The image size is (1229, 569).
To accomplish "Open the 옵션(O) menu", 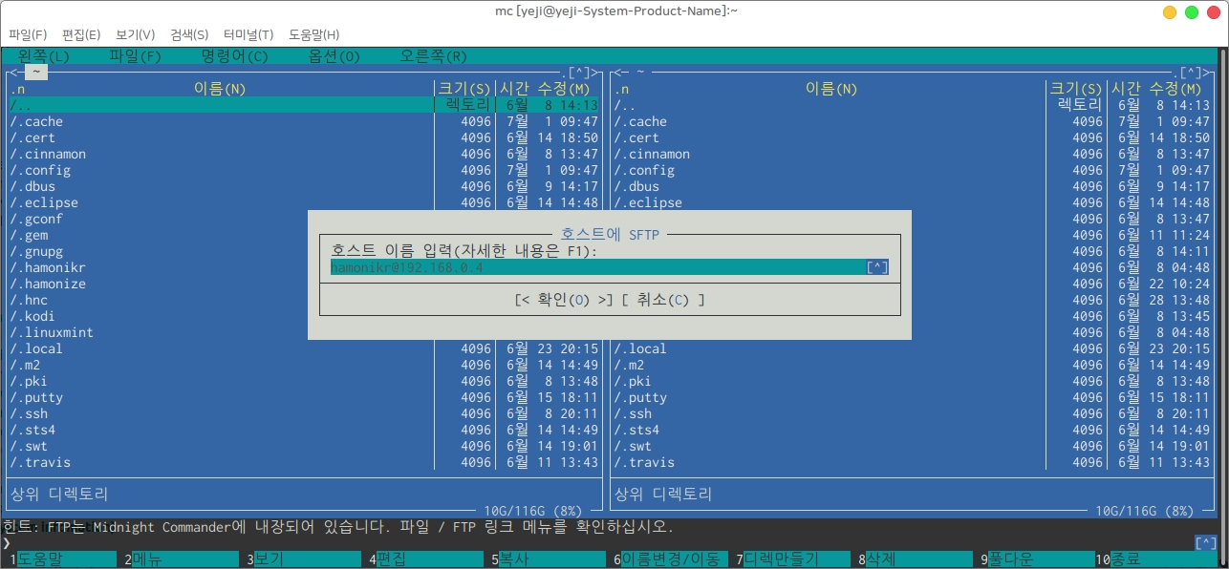I will click(334, 56).
